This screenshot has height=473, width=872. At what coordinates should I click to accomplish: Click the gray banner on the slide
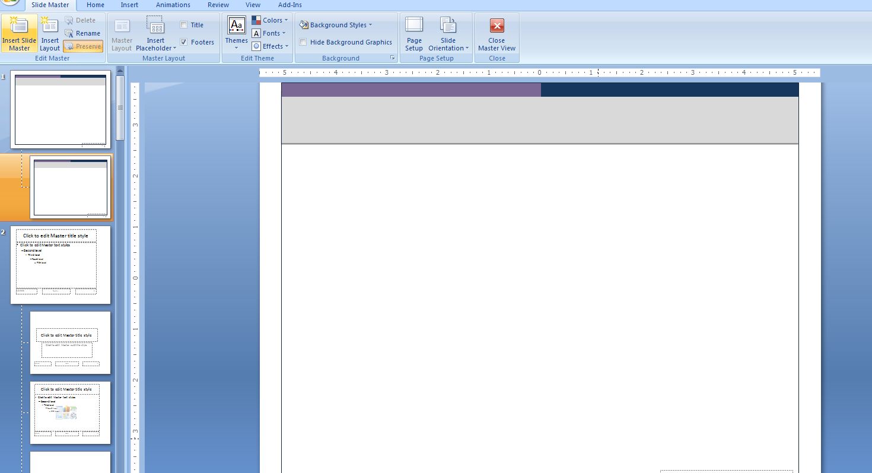[x=540, y=120]
